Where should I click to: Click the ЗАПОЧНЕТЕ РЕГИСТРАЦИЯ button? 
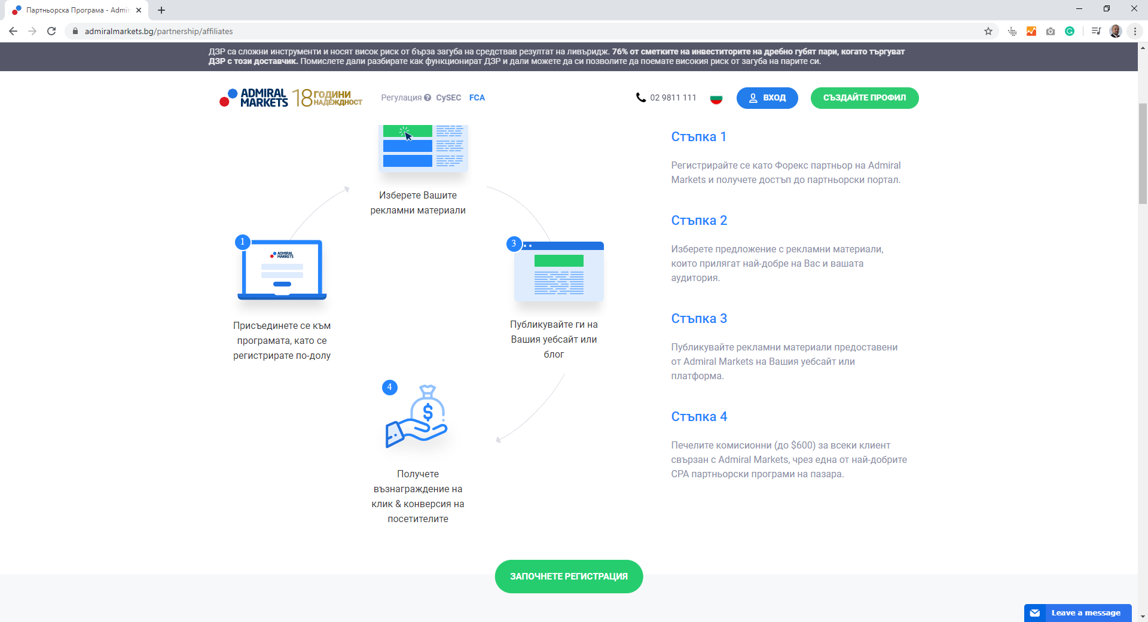pos(569,577)
